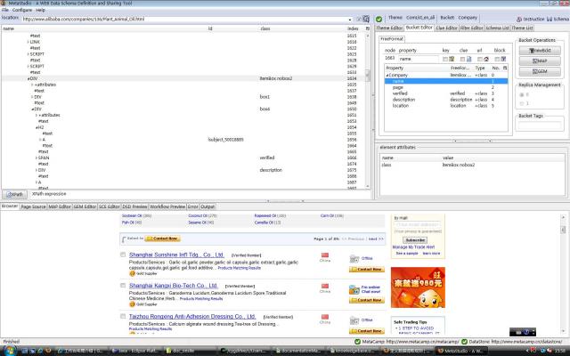Click the DataStore green status icon in status bar

pyautogui.click(x=464, y=342)
